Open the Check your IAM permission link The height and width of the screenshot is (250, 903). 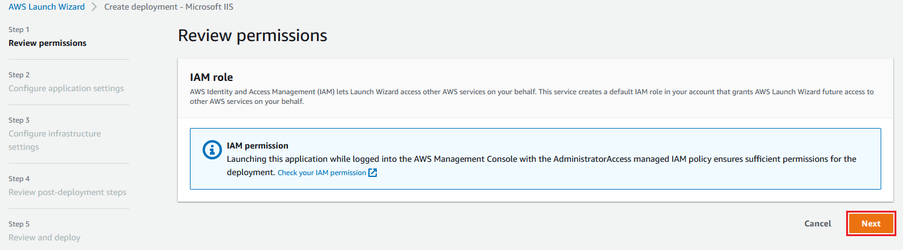[322, 173]
